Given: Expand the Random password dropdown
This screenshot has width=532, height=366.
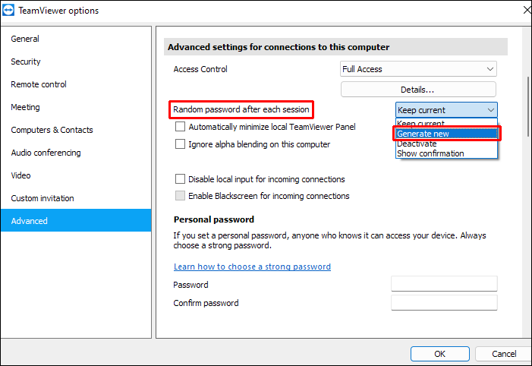Looking at the screenshot, I should click(x=446, y=110).
